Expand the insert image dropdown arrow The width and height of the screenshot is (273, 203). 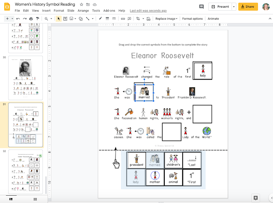click(x=75, y=19)
